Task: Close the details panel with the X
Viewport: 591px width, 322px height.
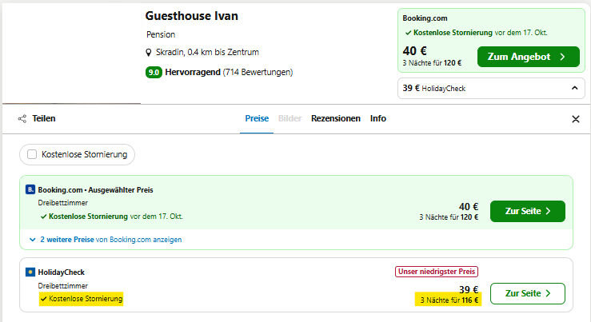Action: pyautogui.click(x=576, y=119)
